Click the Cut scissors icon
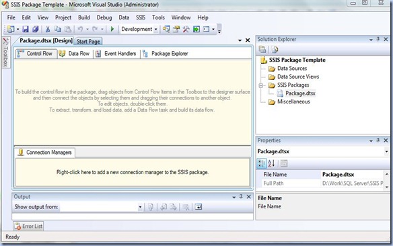The image size is (393, 246). [x=48, y=30]
